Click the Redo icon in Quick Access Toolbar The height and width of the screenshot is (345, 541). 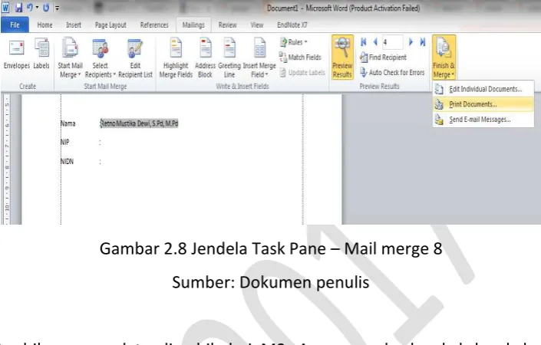tap(46, 7)
